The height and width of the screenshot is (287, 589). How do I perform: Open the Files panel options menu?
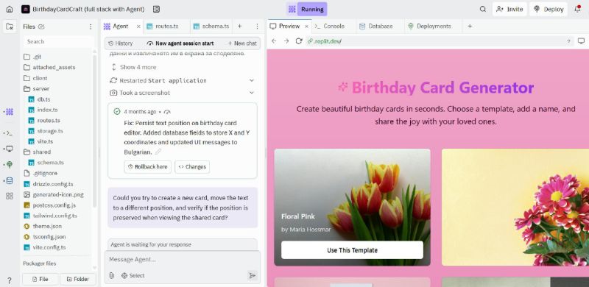click(91, 26)
